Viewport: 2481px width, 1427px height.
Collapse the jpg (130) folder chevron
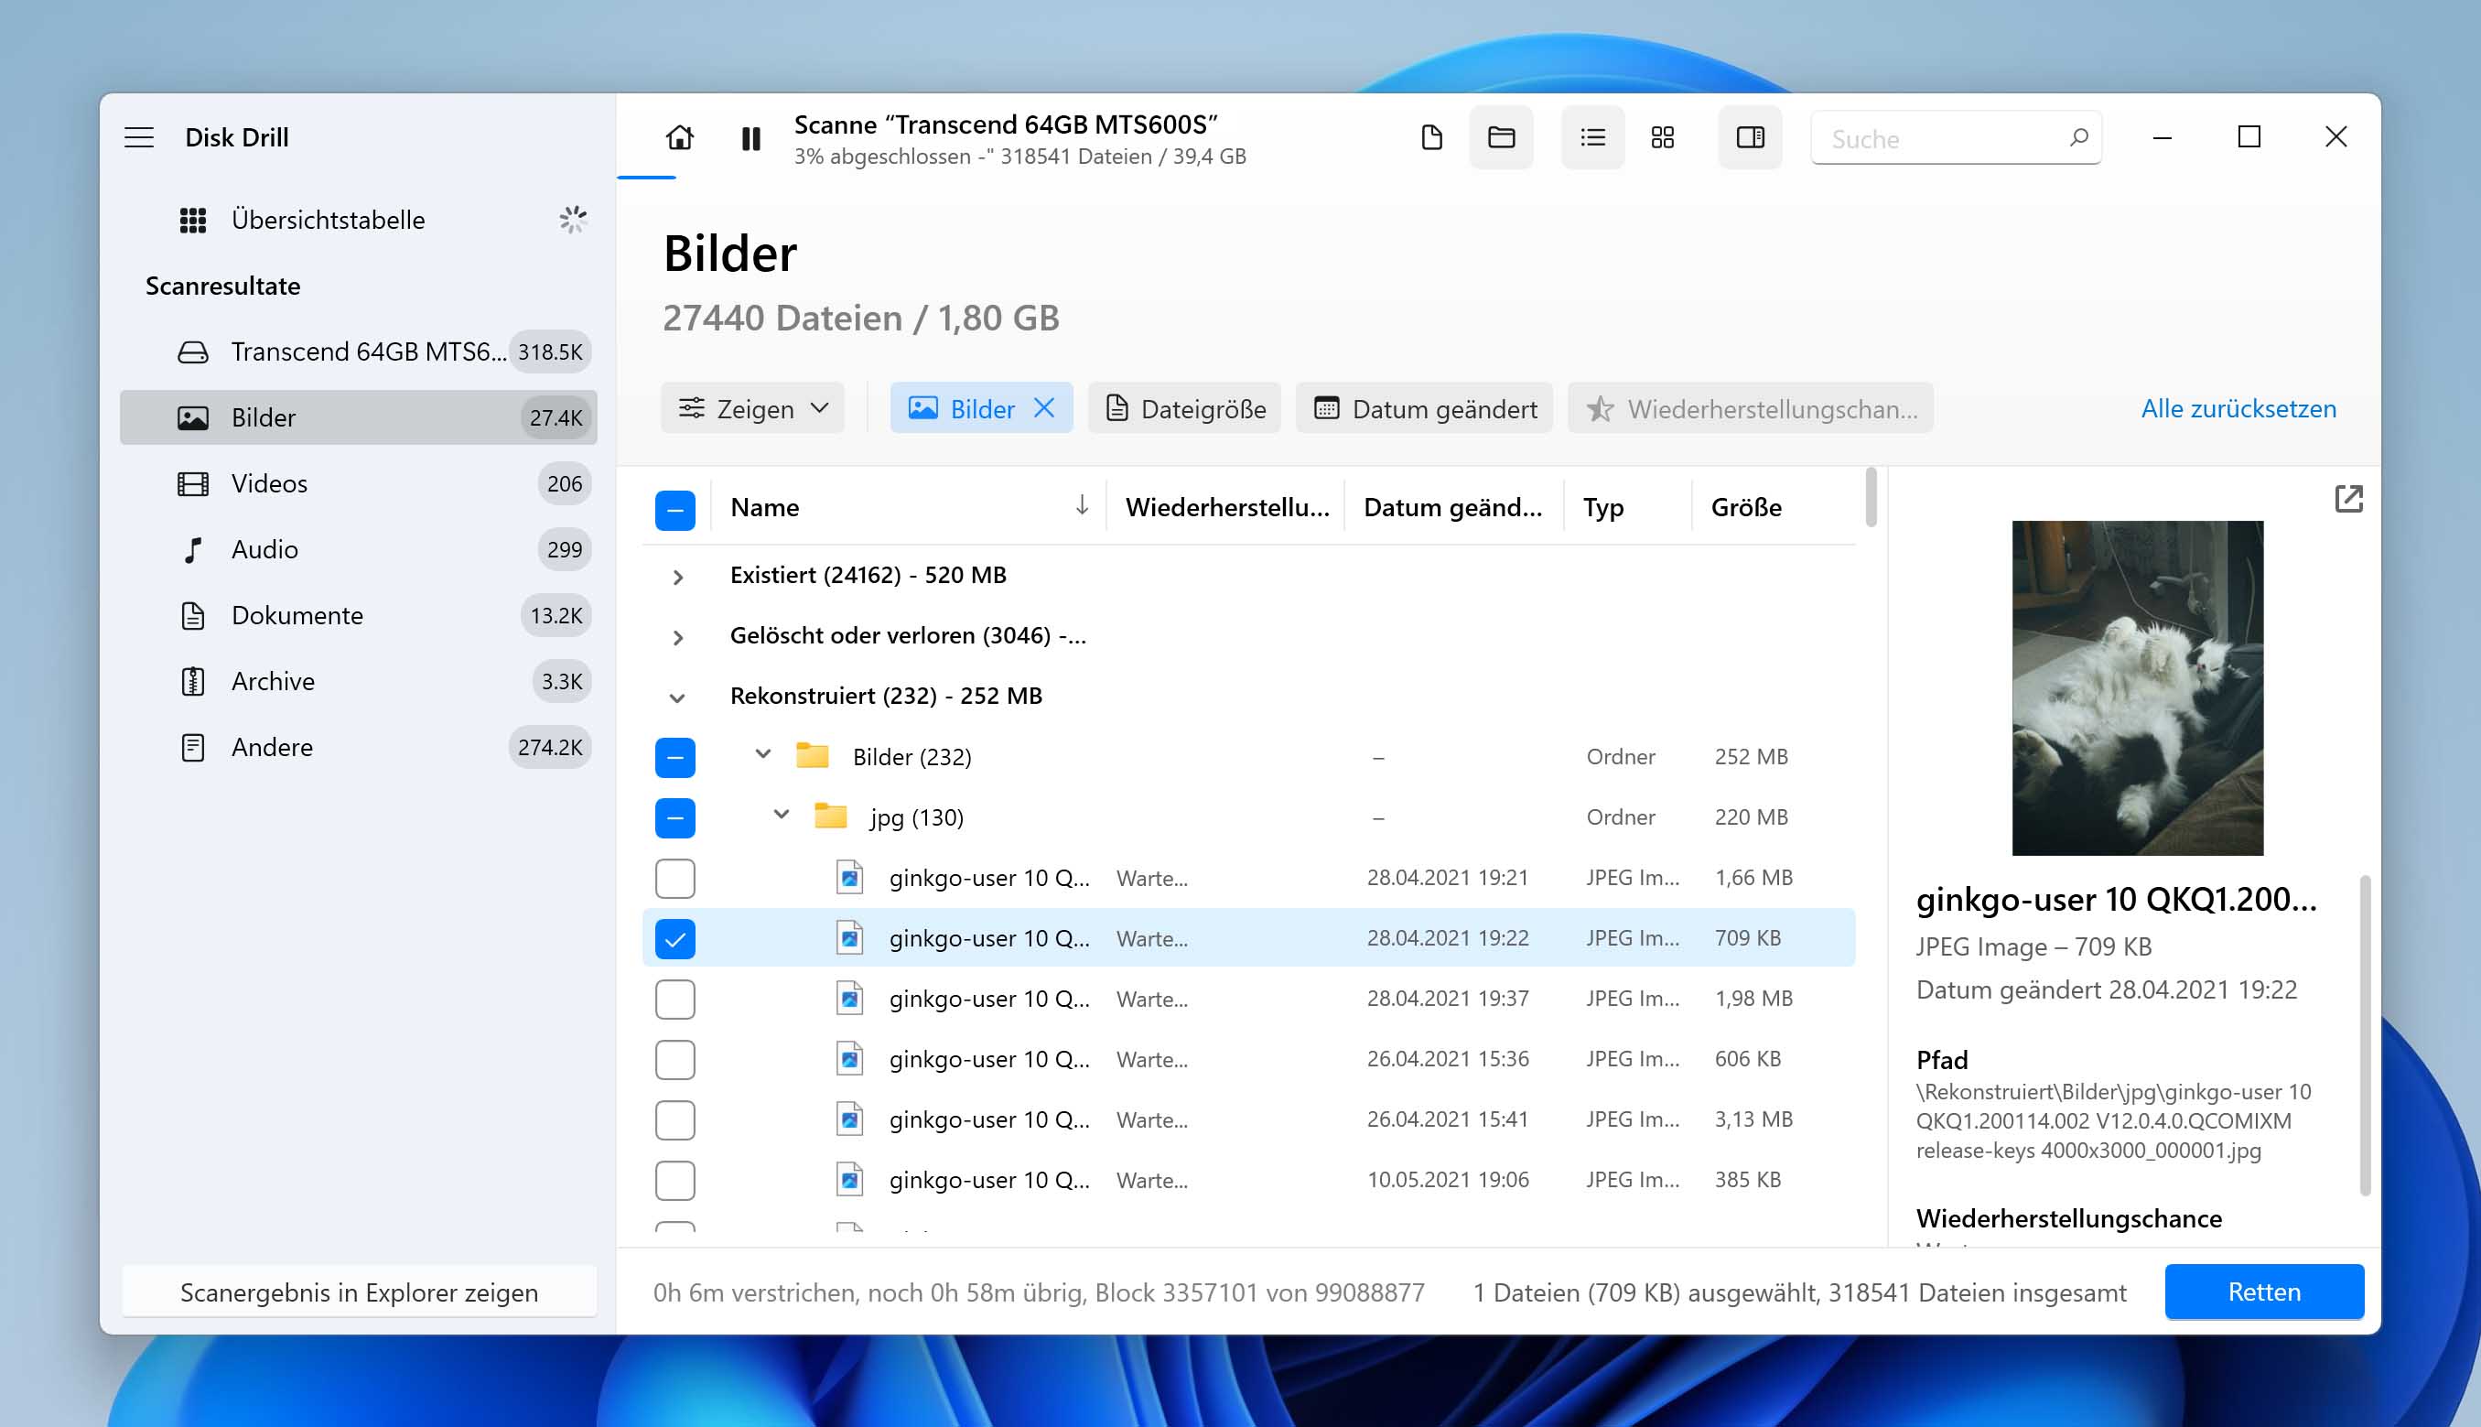coord(781,816)
